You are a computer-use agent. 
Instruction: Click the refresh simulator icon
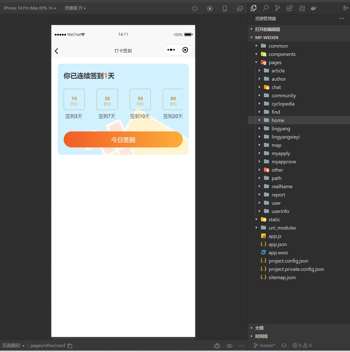pos(195,9)
